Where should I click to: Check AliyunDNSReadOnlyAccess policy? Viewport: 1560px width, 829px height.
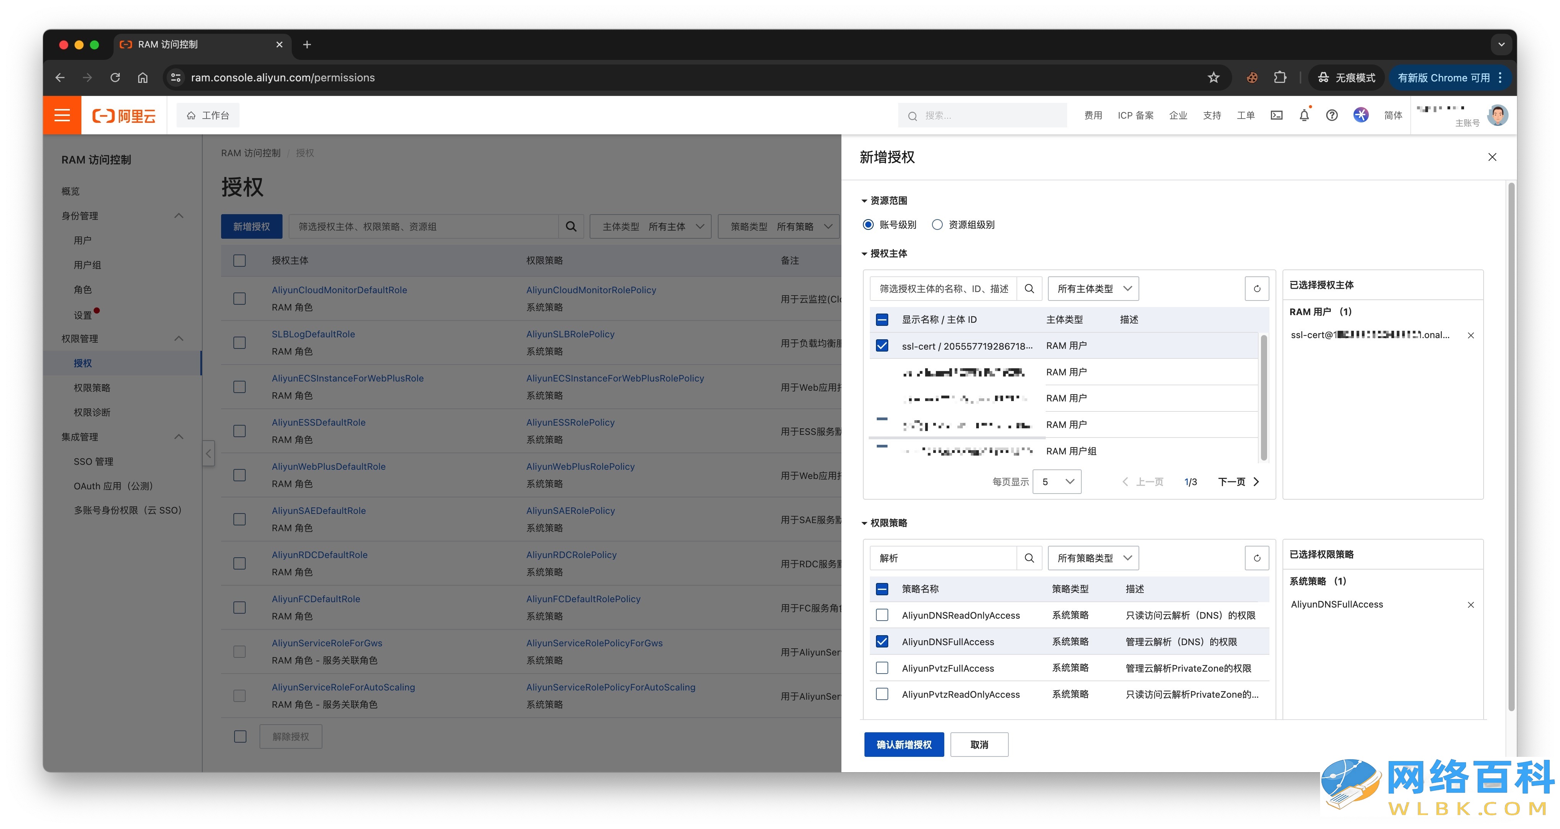pos(882,615)
